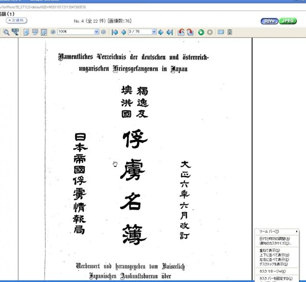Select 左右に並べて表示(E) menu entry
Image resolution: width=306 pixels, height=282 pixels.
coord(277,259)
